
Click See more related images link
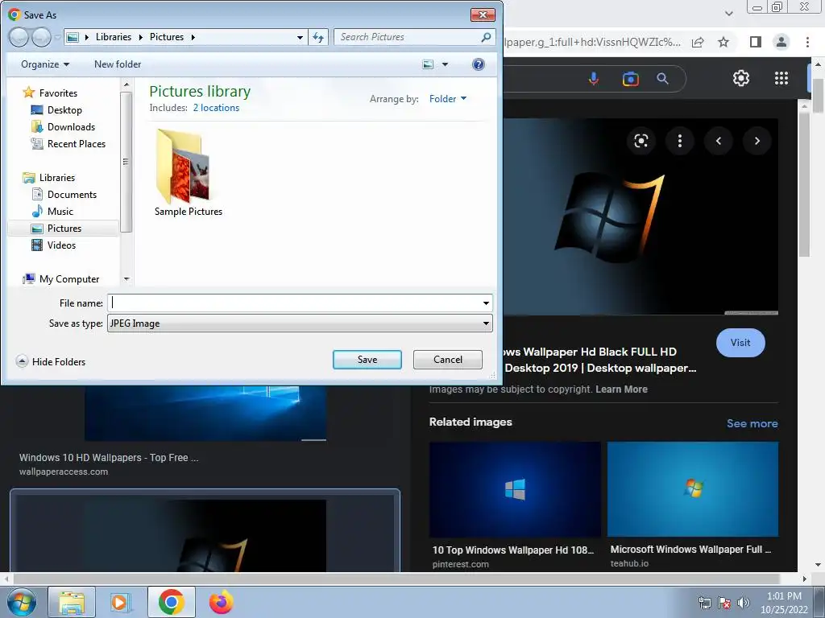[x=752, y=423]
